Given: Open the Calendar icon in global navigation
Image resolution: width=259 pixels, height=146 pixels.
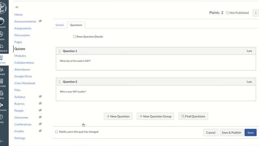Looking at the screenshot, I should (x=1, y=81).
